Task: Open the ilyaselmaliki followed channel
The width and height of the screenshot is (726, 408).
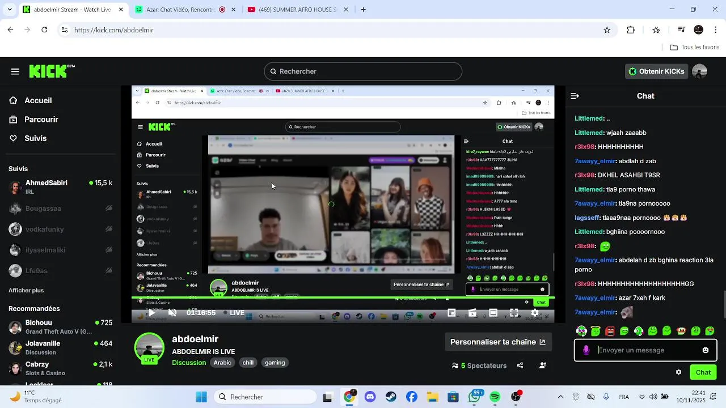Action: 61,250
